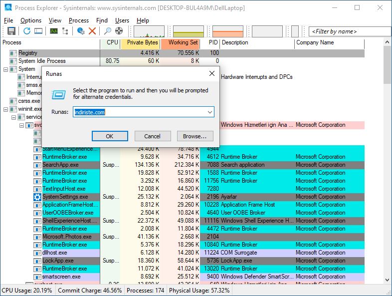The height and width of the screenshot is (296, 392).
Task: Click the SearchApp.exe process icon
Action: click(37, 165)
